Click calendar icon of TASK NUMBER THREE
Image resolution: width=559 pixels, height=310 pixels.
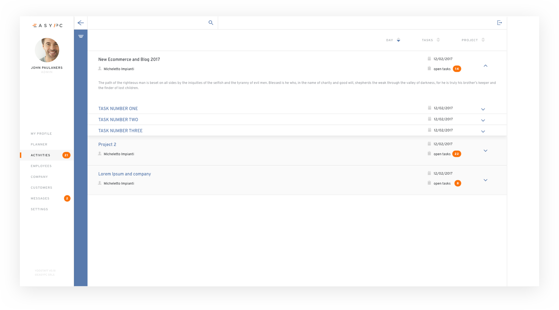[429, 130]
